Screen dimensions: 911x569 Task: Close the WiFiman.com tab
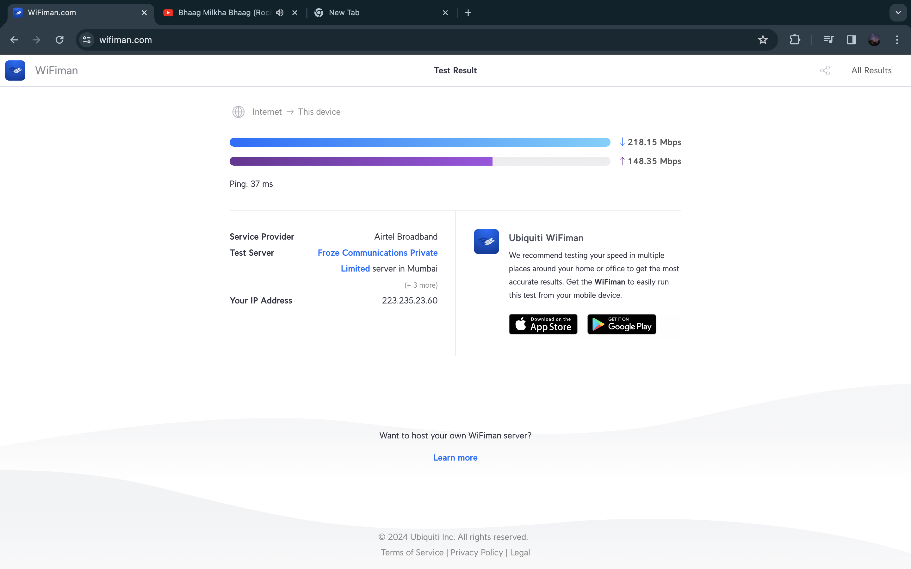click(144, 13)
